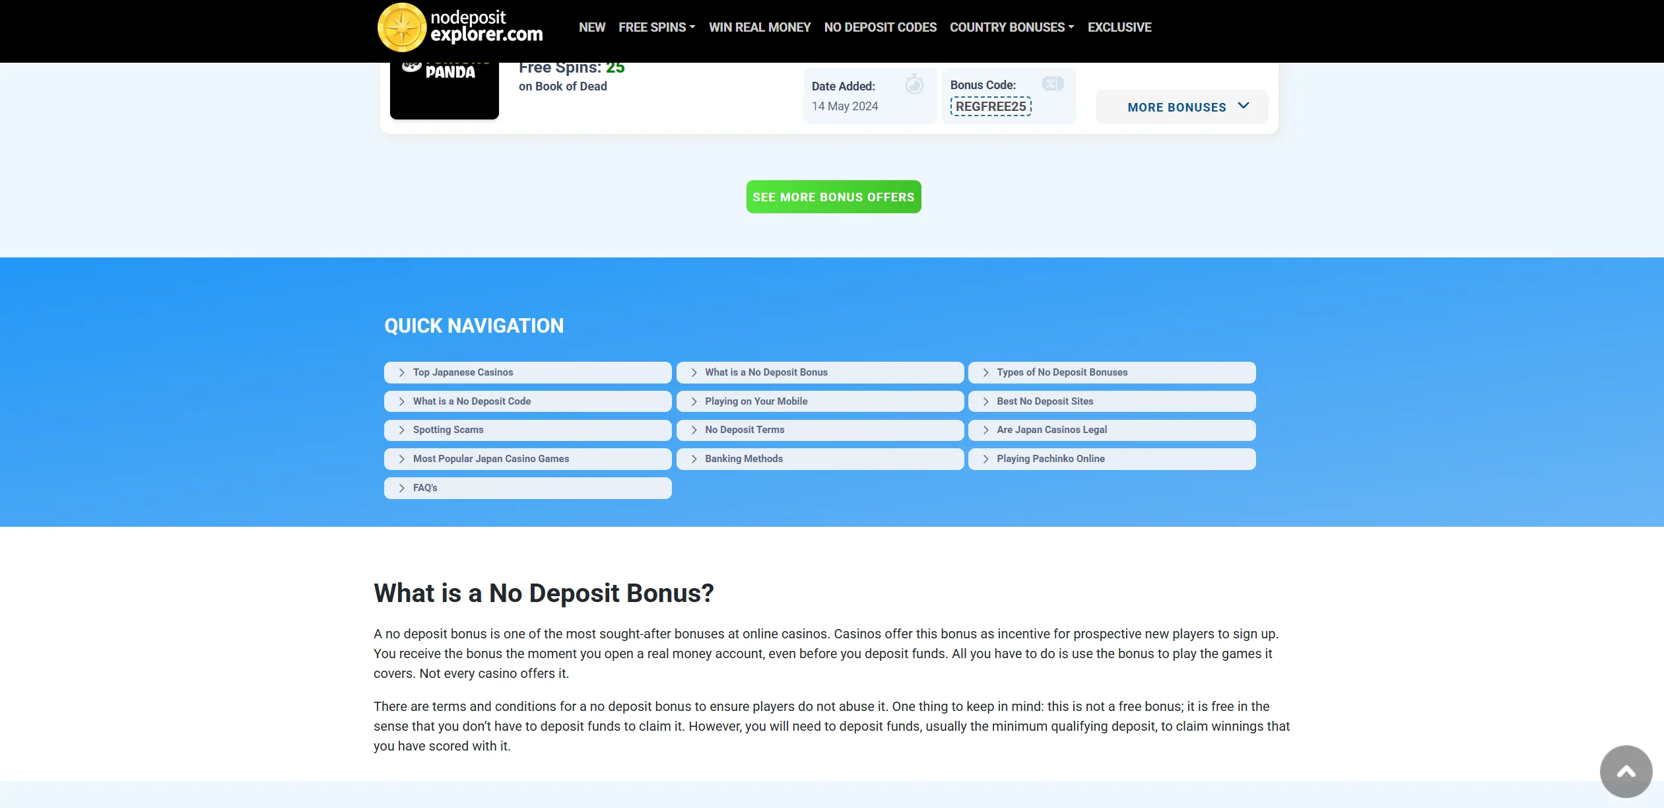The height and width of the screenshot is (808, 1664).
Task: Jump to Most Popular Japan Casino Games
Action: tap(527, 459)
